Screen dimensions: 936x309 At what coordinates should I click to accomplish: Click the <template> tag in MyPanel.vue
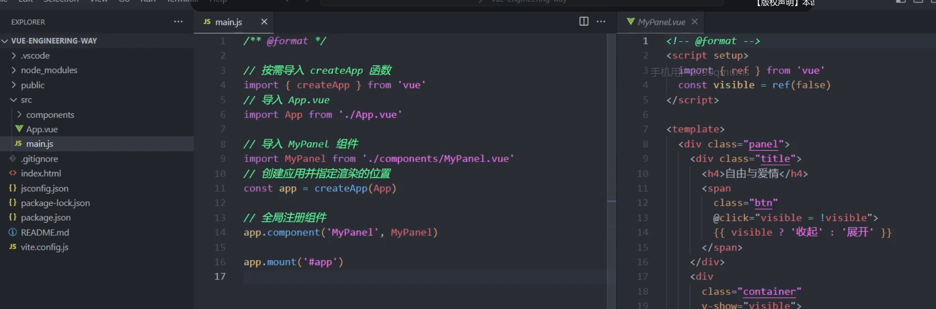tap(695, 129)
